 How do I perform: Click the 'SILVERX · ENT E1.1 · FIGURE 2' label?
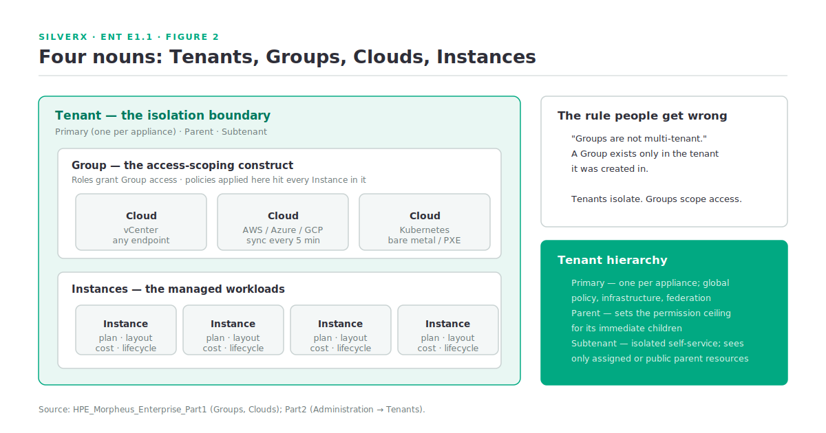coord(129,37)
